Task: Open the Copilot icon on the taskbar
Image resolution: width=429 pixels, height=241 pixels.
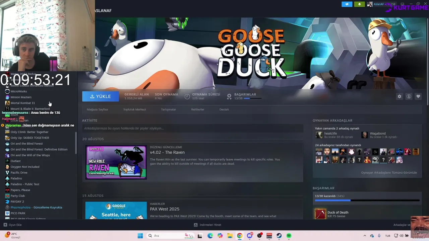Action: (x=220, y=236)
